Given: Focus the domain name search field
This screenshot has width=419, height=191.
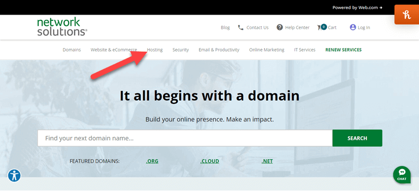Looking at the screenshot, I should click(x=185, y=138).
